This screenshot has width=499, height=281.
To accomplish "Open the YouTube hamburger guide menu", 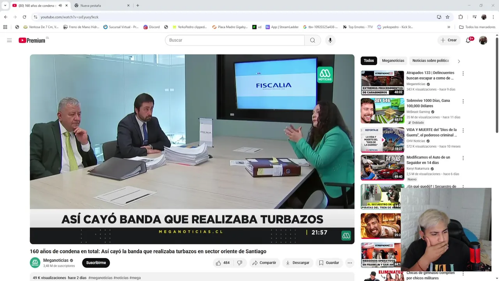I will pyautogui.click(x=9, y=40).
